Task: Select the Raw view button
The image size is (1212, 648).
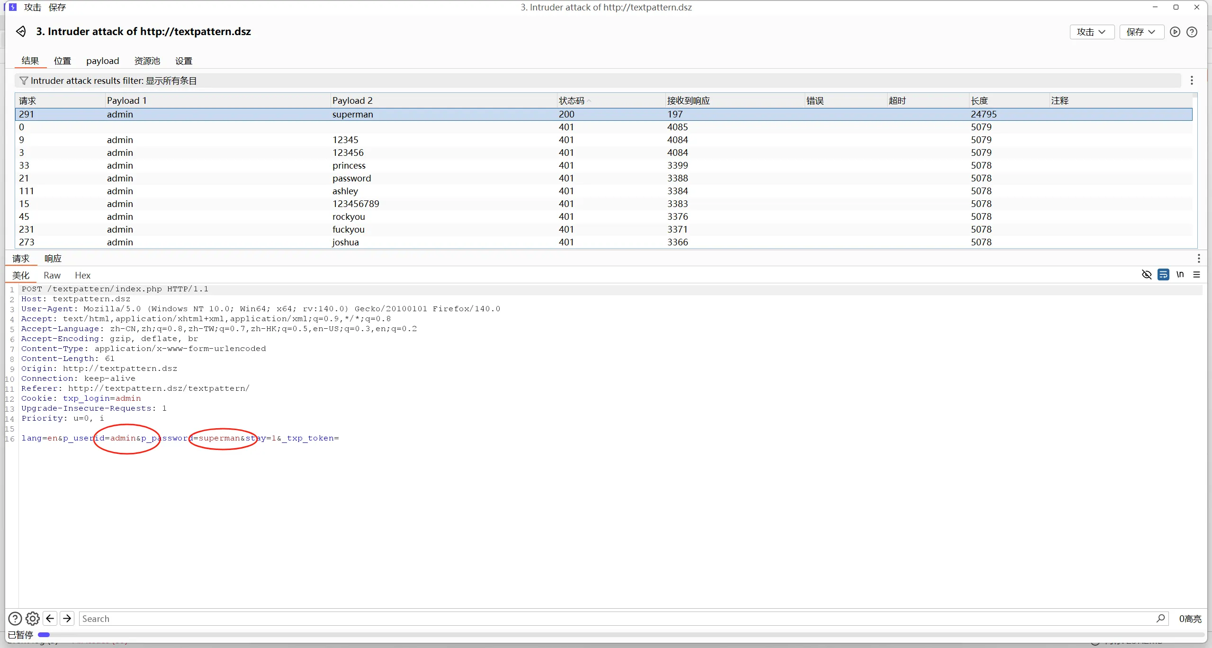Action: click(52, 275)
